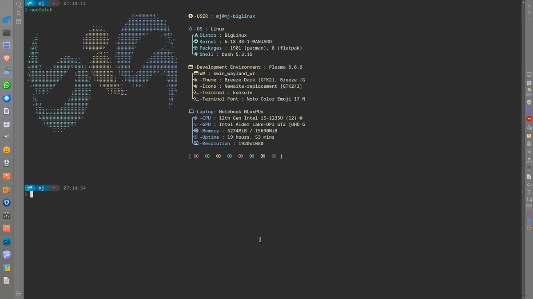Screen dimensions: 533x299
Task: Click the Uptime value 19 hours, 53 mins
Action: coord(251,137)
